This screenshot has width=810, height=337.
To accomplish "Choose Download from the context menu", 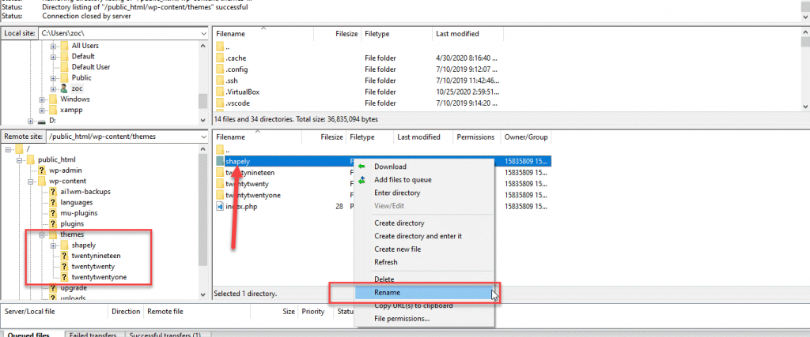I will tap(390, 167).
